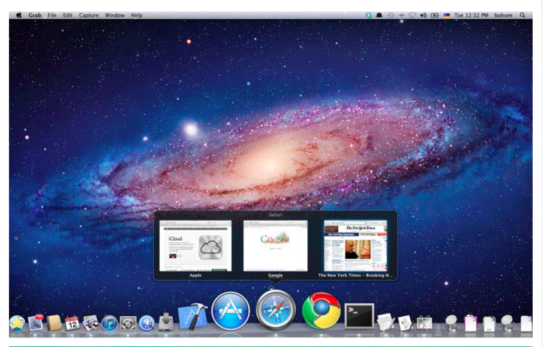Open the yellow star globe dock icon

coord(17,324)
